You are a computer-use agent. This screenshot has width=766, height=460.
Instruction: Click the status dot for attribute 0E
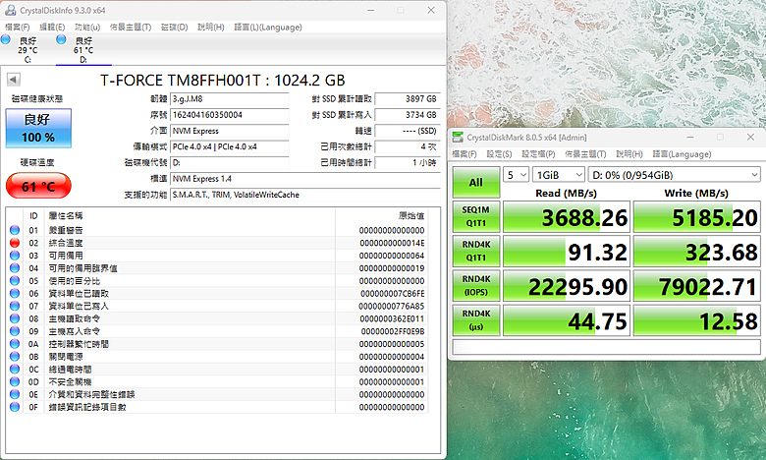[15, 394]
